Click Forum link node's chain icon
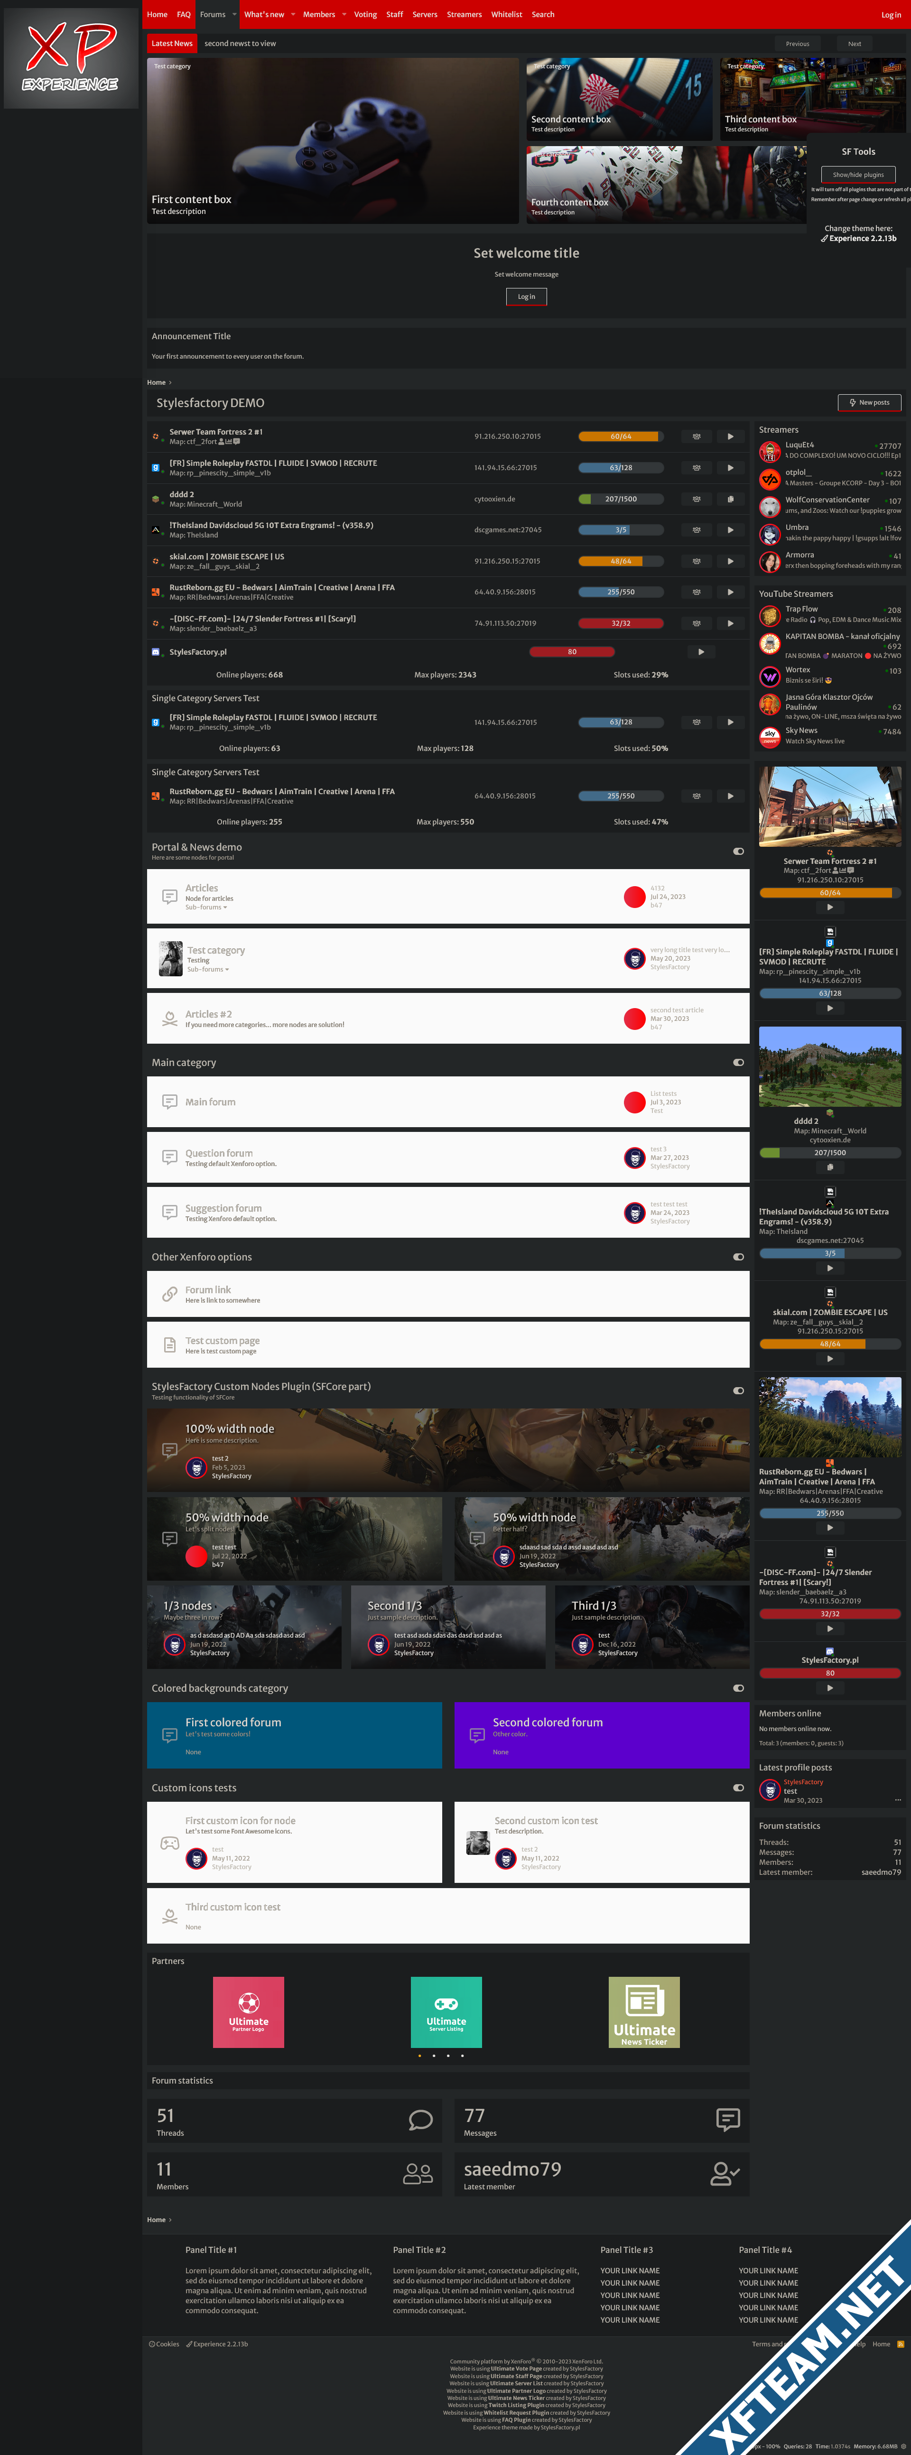 (169, 1294)
